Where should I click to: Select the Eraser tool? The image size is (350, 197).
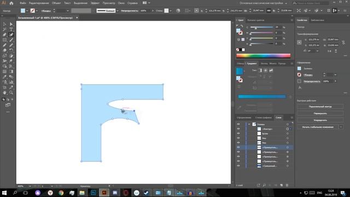click(x=4, y=50)
